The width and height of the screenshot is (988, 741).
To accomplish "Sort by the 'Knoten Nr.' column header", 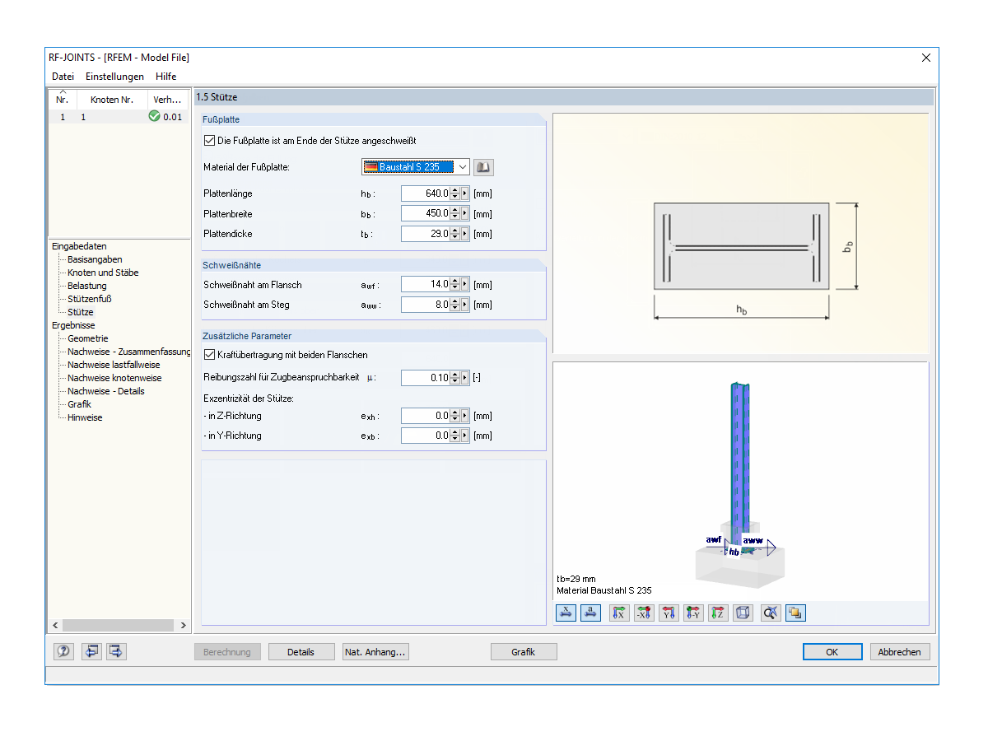I will 112,100.
